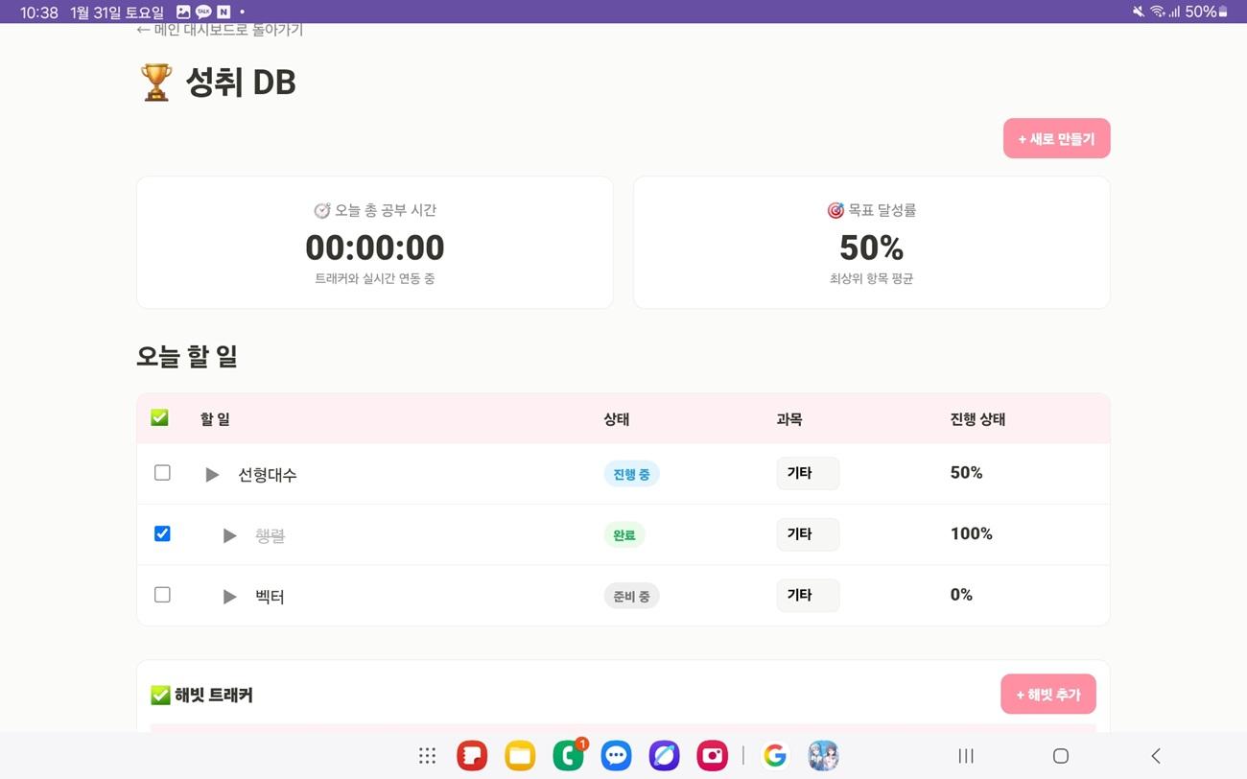Viewport: 1247px width, 779px height.
Task: Tap the anime avatar app at the taskbar end
Action: pos(823,755)
